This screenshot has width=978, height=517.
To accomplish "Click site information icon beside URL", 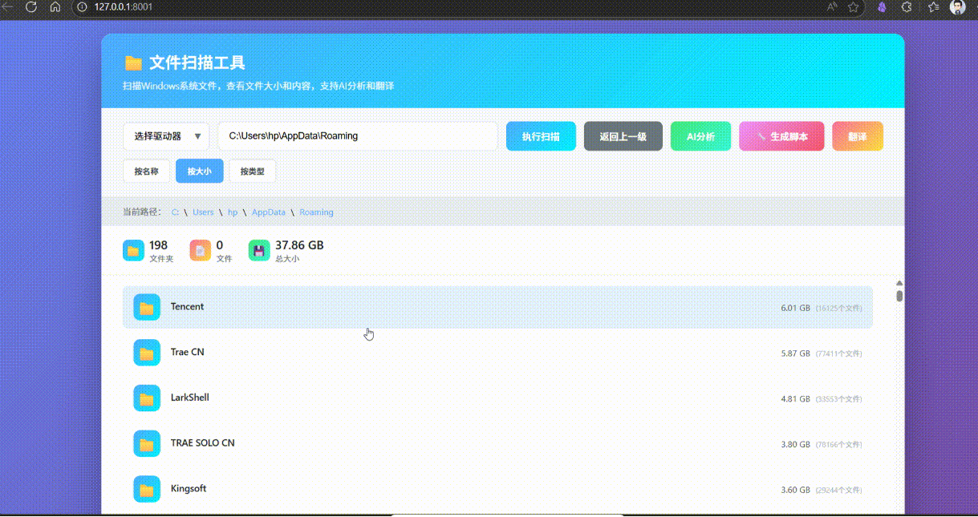I will click(83, 6).
